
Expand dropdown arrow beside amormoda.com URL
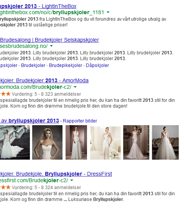tap(75, 87)
